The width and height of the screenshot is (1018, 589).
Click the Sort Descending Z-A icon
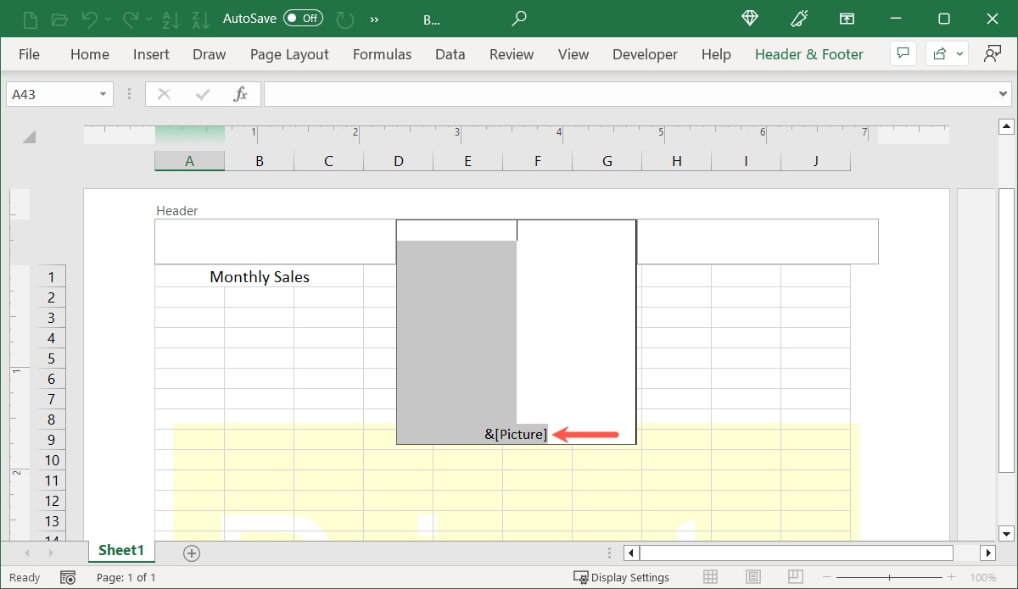[x=200, y=19]
